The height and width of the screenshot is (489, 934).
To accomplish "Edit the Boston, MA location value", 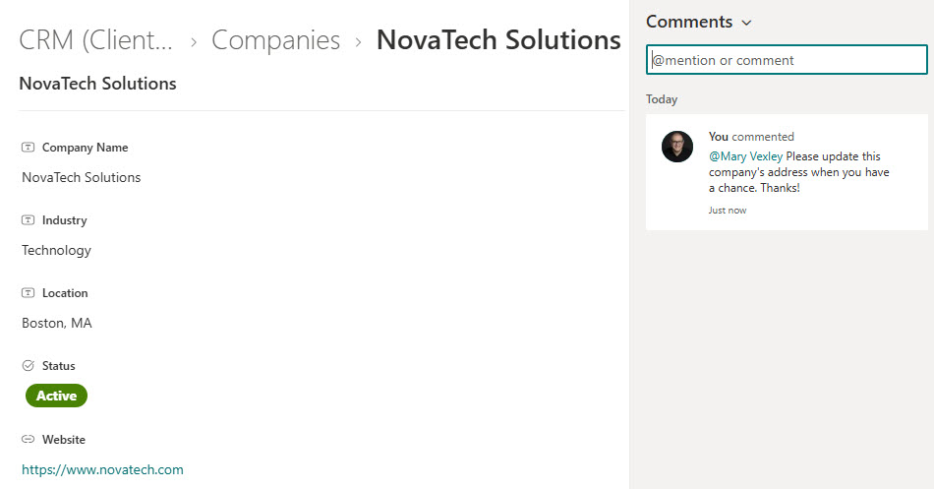I will (57, 323).
